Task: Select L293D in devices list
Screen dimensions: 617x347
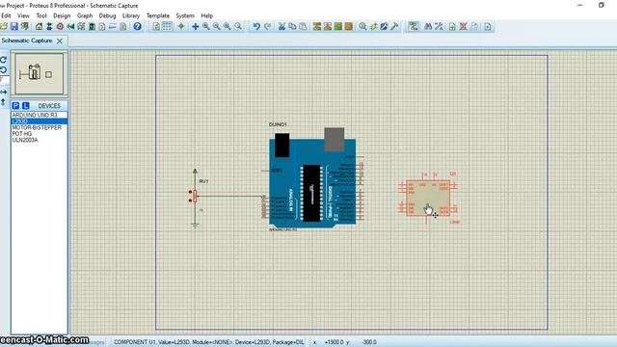Action: point(39,121)
